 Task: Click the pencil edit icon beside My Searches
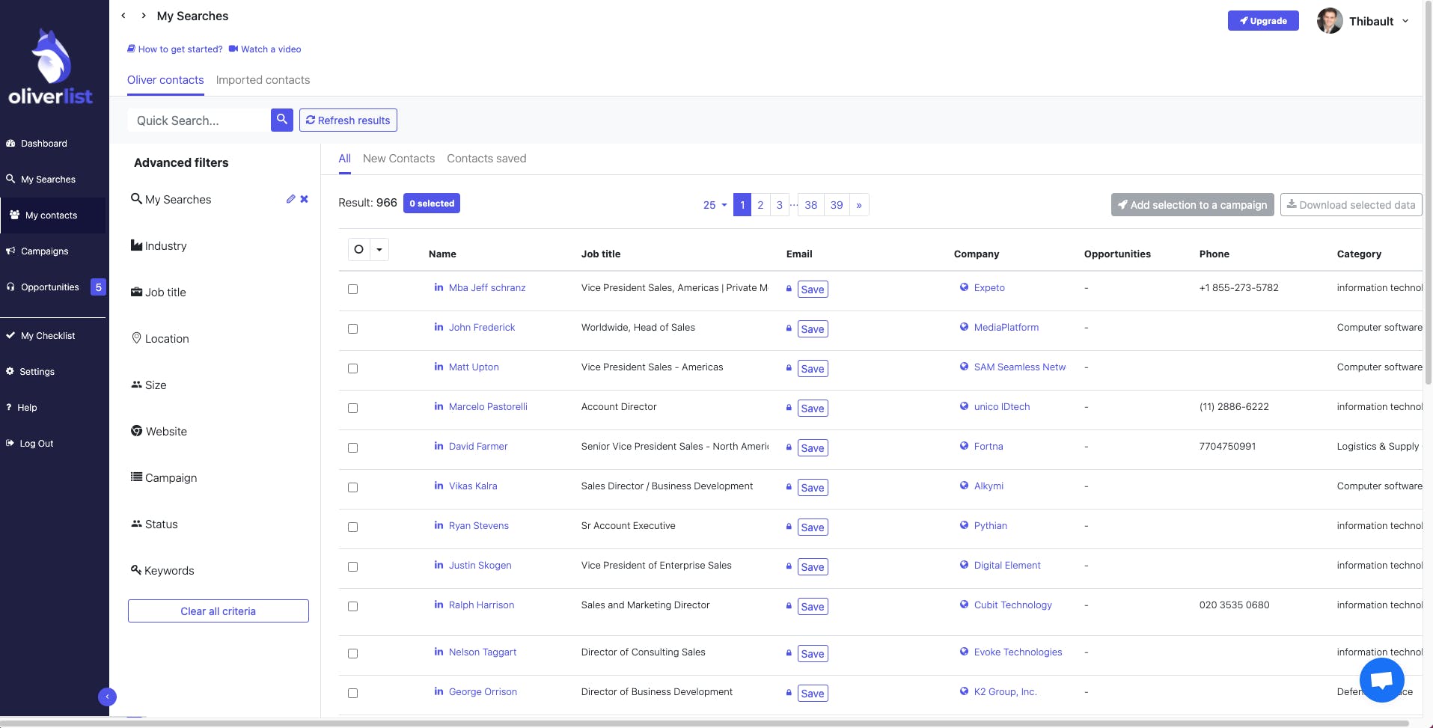point(290,199)
